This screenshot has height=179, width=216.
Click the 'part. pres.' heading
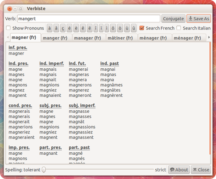tap(51, 148)
